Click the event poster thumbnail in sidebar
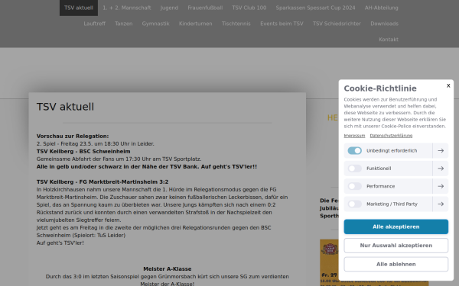 click(329, 262)
